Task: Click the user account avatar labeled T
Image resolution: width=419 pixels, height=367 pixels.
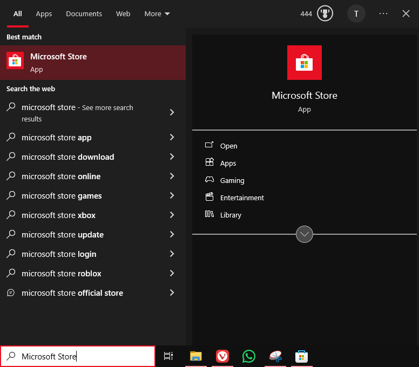Action: [356, 13]
